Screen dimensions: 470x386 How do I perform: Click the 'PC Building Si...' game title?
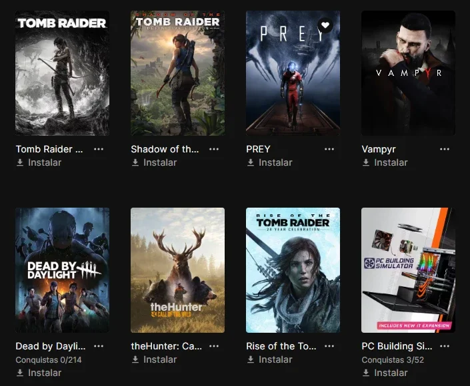[x=397, y=346]
